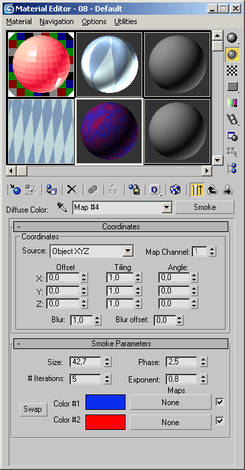Toggle Show End Result button
The height and width of the screenshot is (470, 245).
tap(197, 190)
